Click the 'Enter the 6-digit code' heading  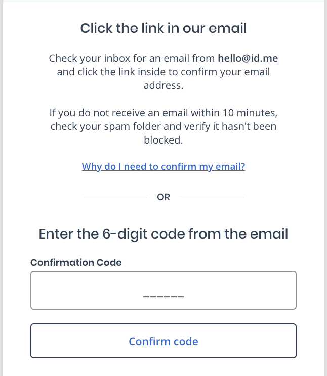point(163,234)
